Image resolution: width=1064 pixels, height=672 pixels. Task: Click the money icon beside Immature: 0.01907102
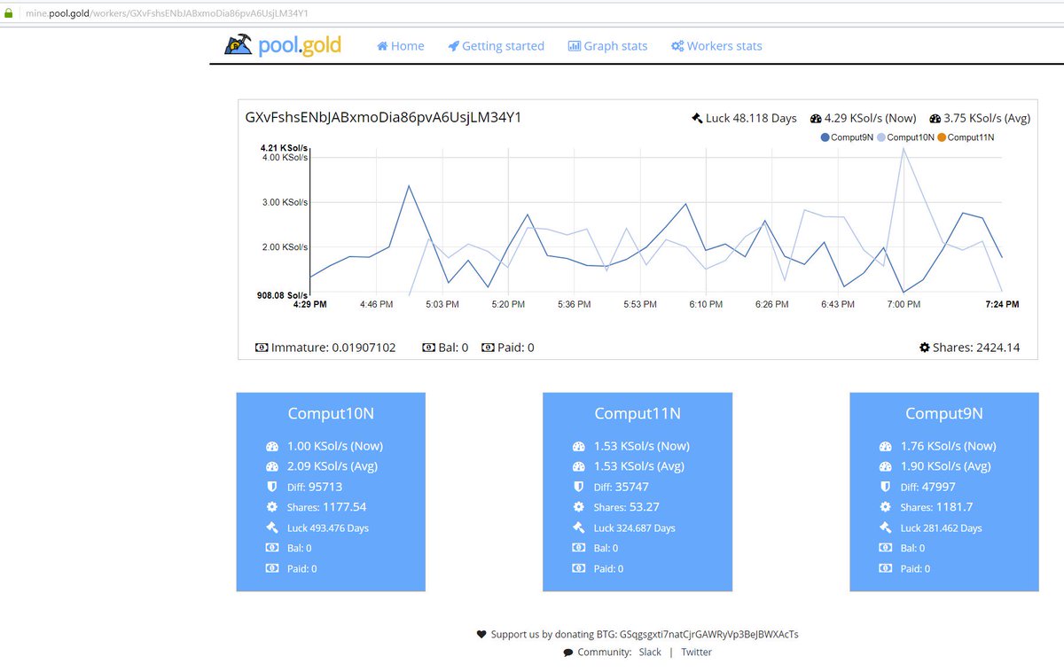262,348
